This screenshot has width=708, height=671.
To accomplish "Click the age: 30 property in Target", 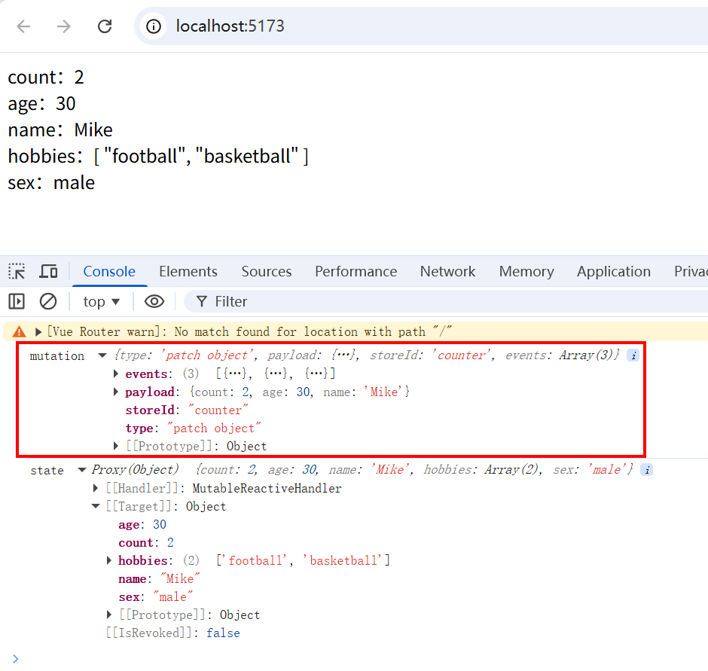I will click(x=142, y=524).
